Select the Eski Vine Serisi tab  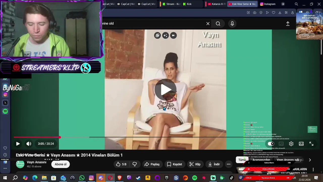pyautogui.click(x=242, y=4)
